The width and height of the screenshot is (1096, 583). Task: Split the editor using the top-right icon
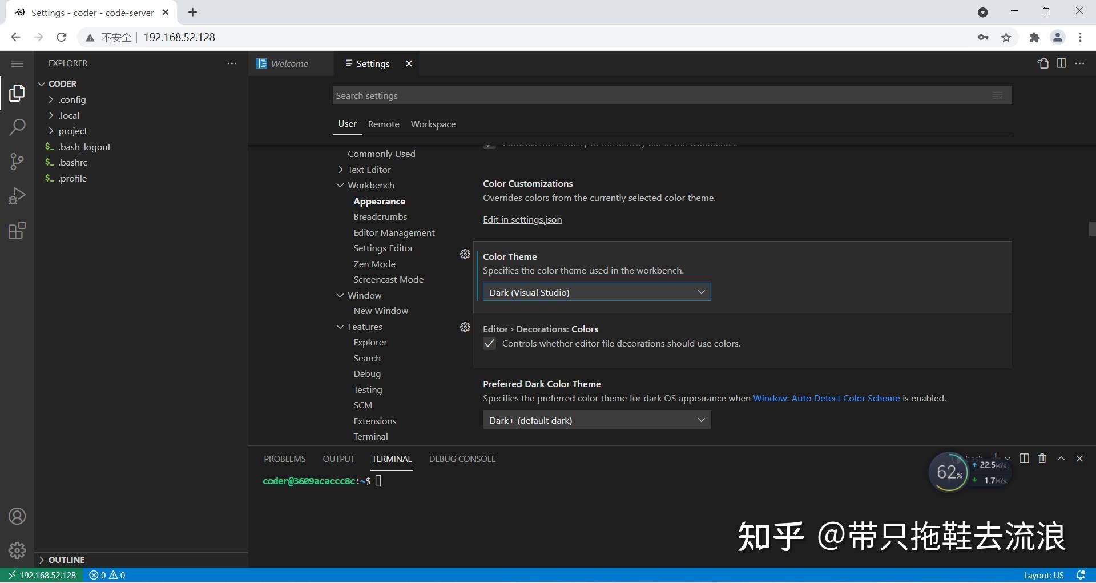click(x=1061, y=63)
